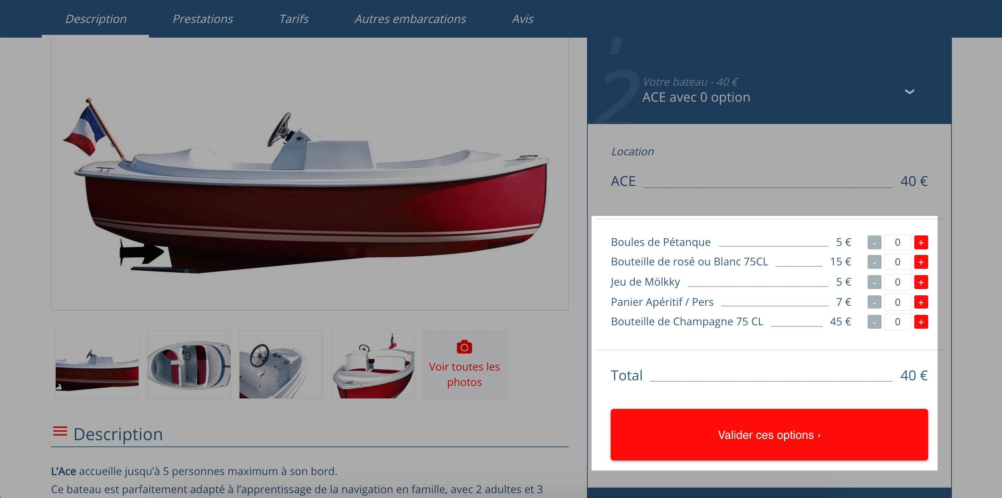Select the first side-view boat thumbnail
This screenshot has width=1002, height=498.
tap(97, 365)
